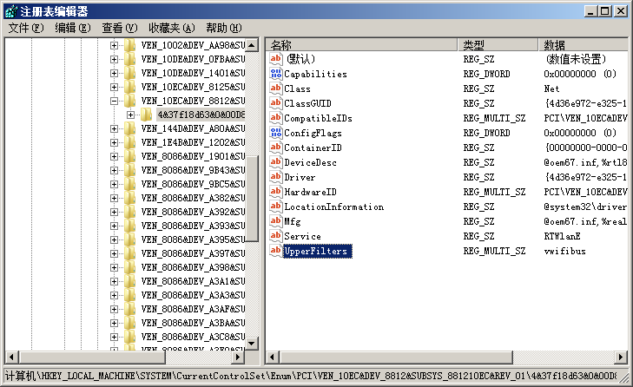Open the 收藏夹(A) menu

tap(172, 28)
